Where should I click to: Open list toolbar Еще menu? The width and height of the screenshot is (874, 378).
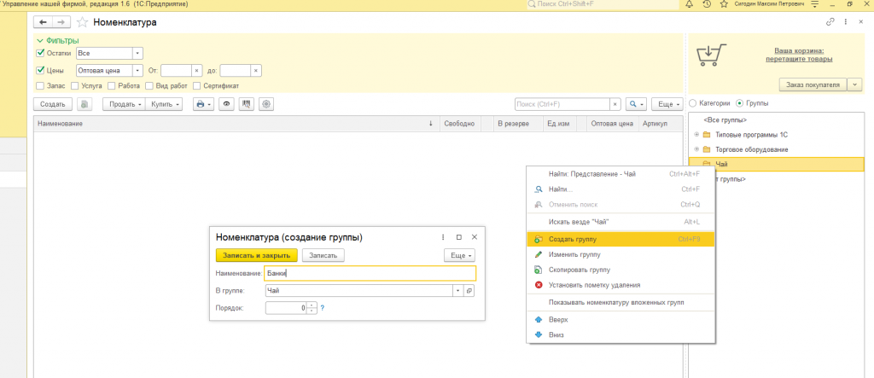click(667, 104)
